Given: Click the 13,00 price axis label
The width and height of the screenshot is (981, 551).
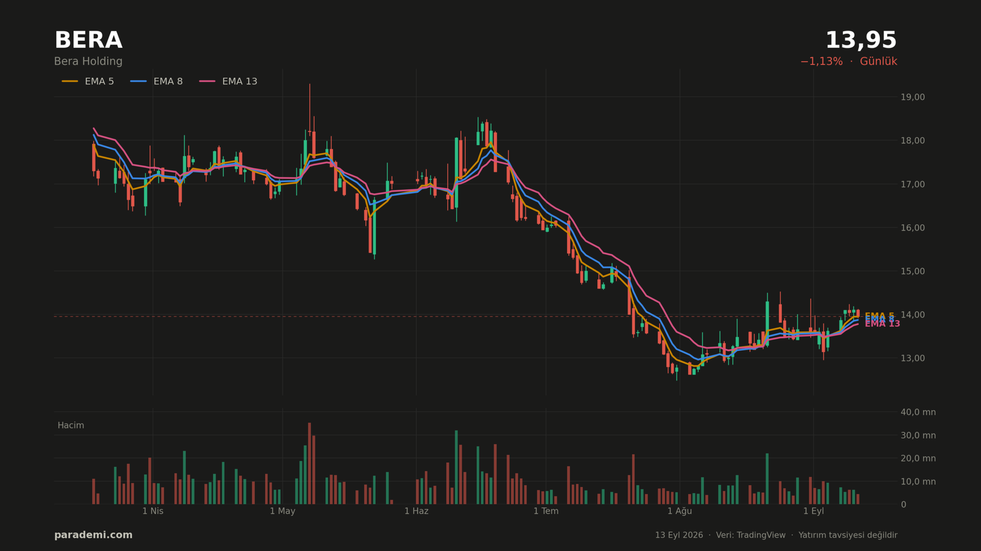Looking at the screenshot, I should pyautogui.click(x=912, y=358).
